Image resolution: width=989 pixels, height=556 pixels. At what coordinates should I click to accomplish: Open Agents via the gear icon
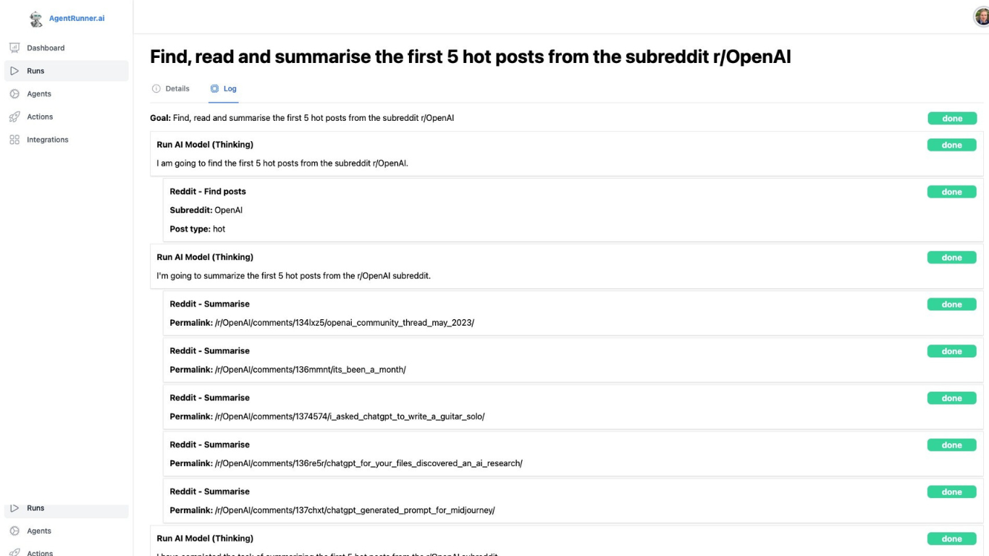click(x=13, y=93)
